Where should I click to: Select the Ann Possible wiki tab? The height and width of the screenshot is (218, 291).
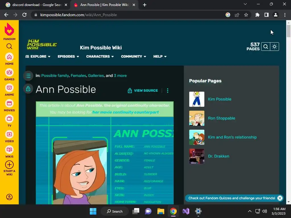coord(104,5)
